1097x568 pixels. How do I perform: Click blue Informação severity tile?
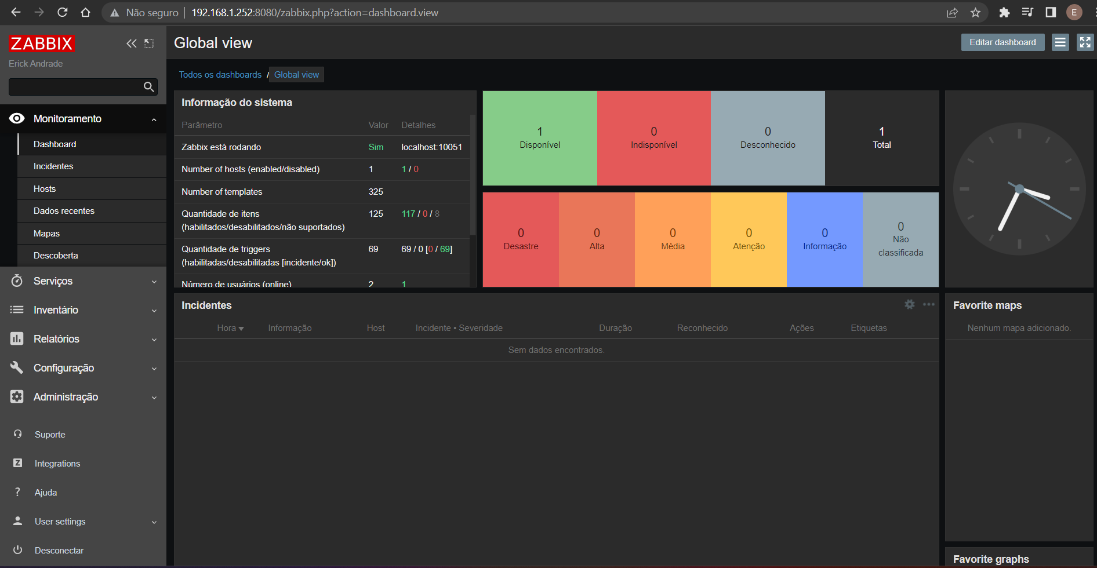824,239
